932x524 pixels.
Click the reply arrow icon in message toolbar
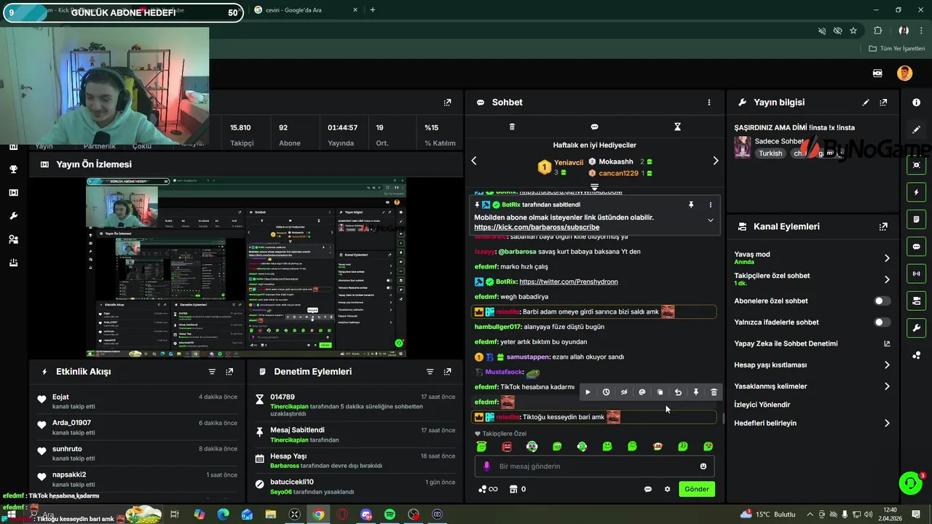click(x=678, y=392)
